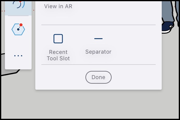Click blank toolbar area beneath the three dots
Viewport: 180px width, 120px height.
pyautogui.click(x=18, y=64)
